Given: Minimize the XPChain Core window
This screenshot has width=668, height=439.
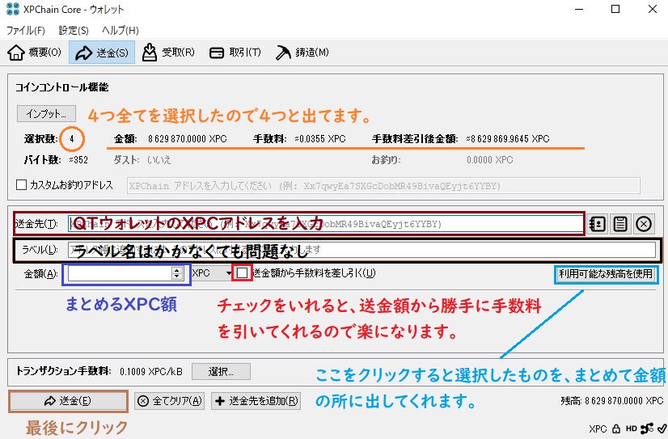Looking at the screenshot, I should [579, 9].
